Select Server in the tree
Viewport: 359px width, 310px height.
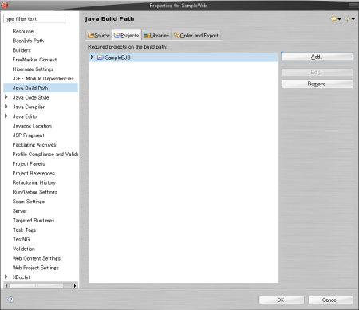click(x=20, y=211)
